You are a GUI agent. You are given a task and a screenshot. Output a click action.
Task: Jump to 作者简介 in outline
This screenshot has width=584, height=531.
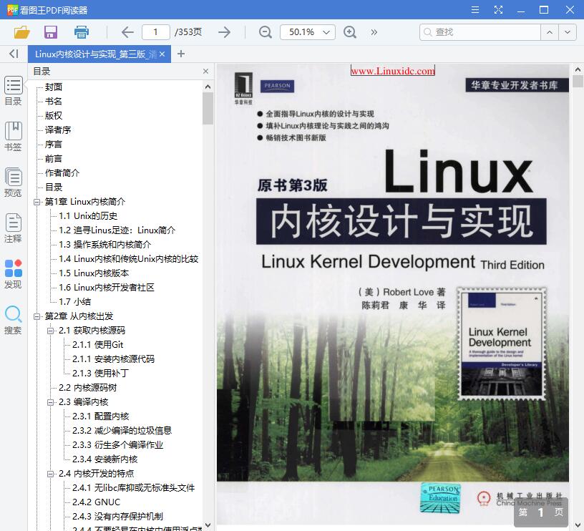pyautogui.click(x=62, y=172)
